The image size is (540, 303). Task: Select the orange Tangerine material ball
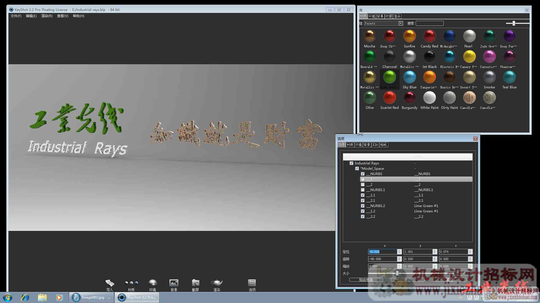(429, 77)
